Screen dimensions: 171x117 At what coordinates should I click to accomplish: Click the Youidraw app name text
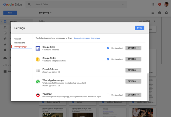coord(47,94)
